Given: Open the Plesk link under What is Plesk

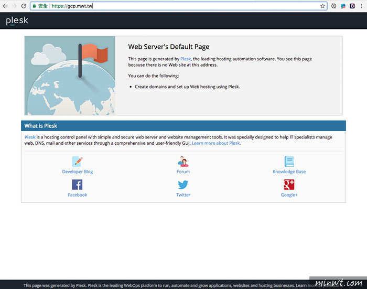Looking at the screenshot, I should pos(30,137).
